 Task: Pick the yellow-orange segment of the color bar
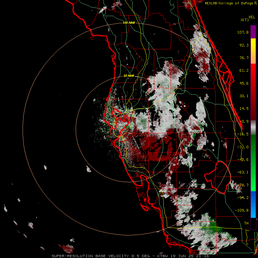tap(253, 51)
